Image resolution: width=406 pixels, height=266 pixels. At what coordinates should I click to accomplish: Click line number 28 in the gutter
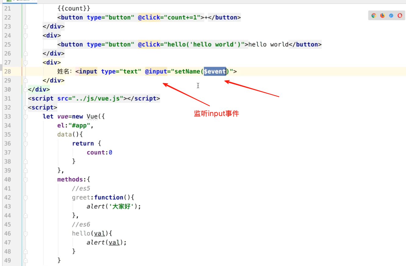pyautogui.click(x=7, y=72)
